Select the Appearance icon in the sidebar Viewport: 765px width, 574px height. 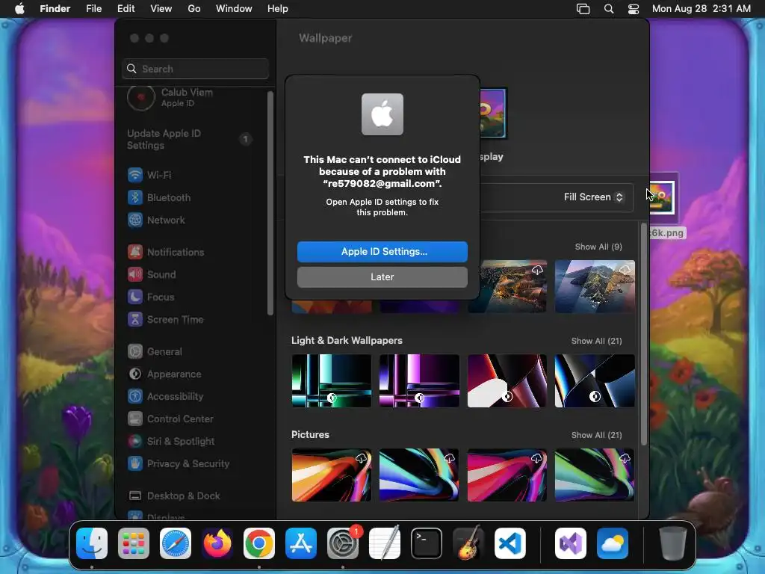135,374
